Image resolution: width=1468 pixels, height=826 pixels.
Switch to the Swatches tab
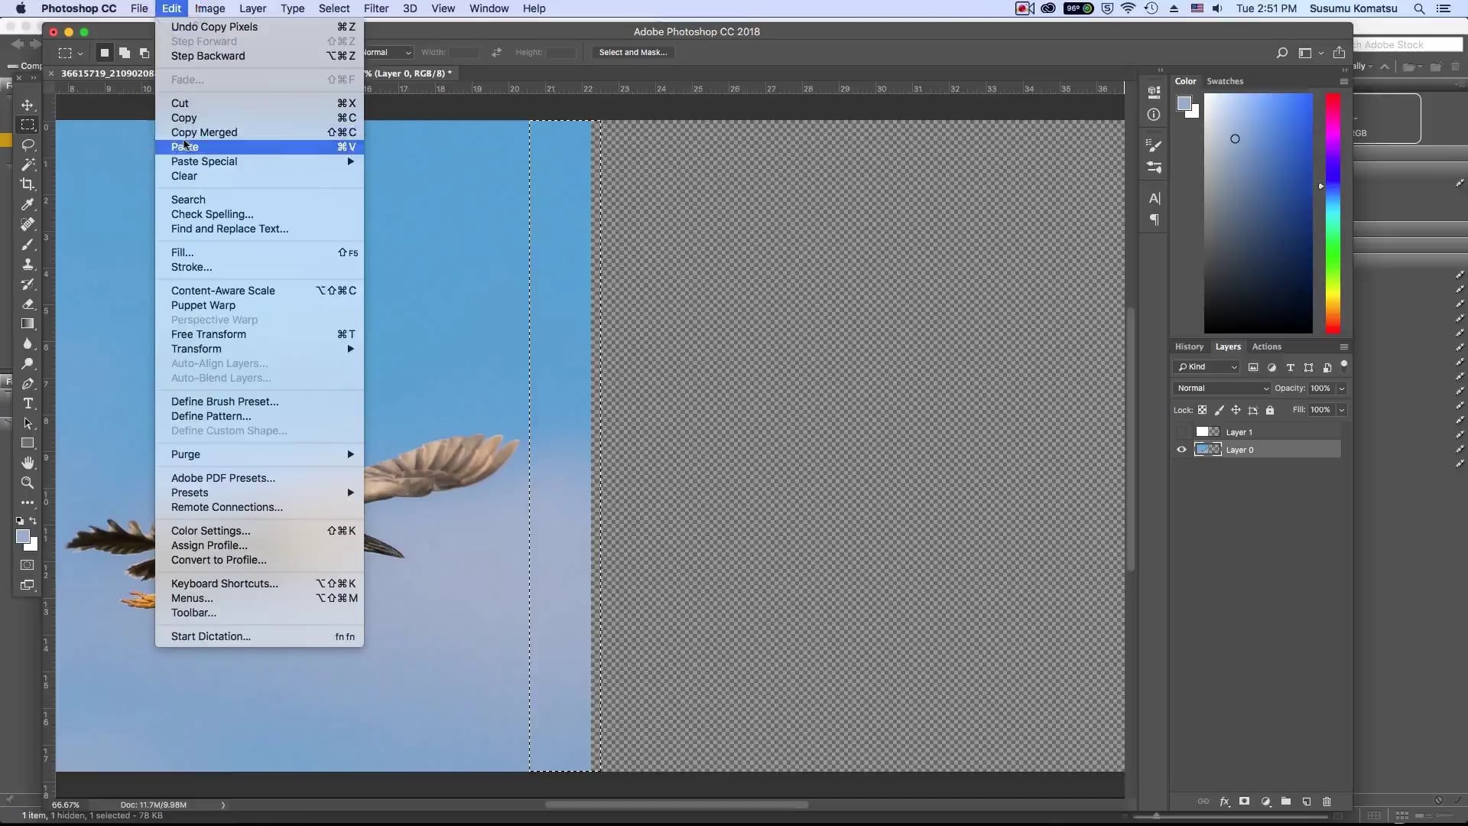point(1225,81)
